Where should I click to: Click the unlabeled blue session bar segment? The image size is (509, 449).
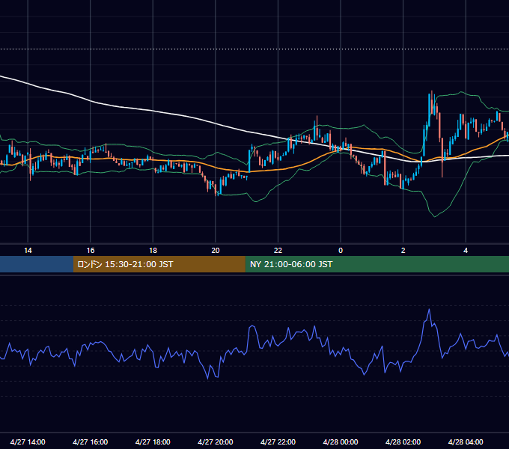click(x=37, y=264)
